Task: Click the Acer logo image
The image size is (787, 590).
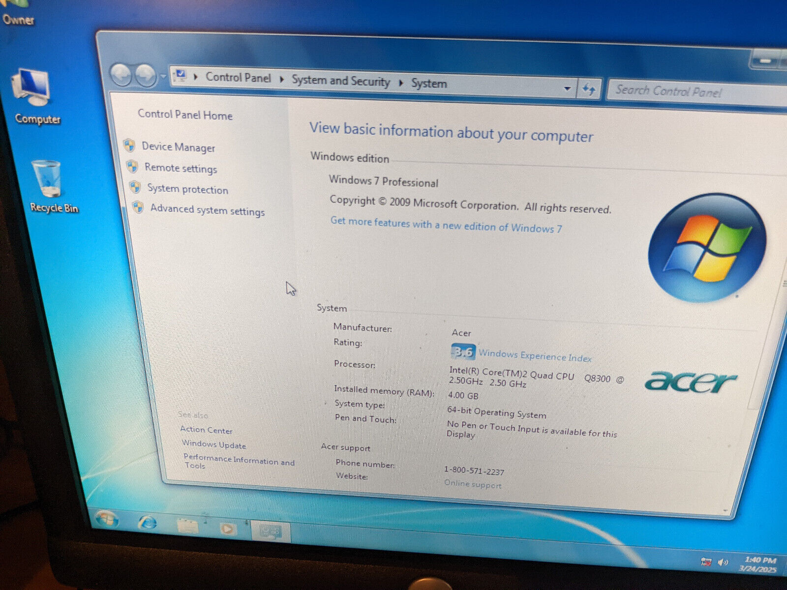Action: (691, 382)
